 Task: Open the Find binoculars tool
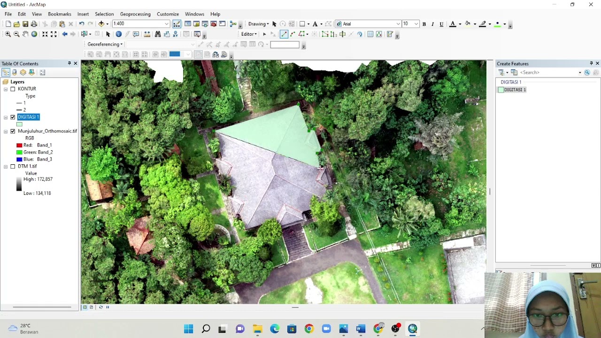coord(158,34)
